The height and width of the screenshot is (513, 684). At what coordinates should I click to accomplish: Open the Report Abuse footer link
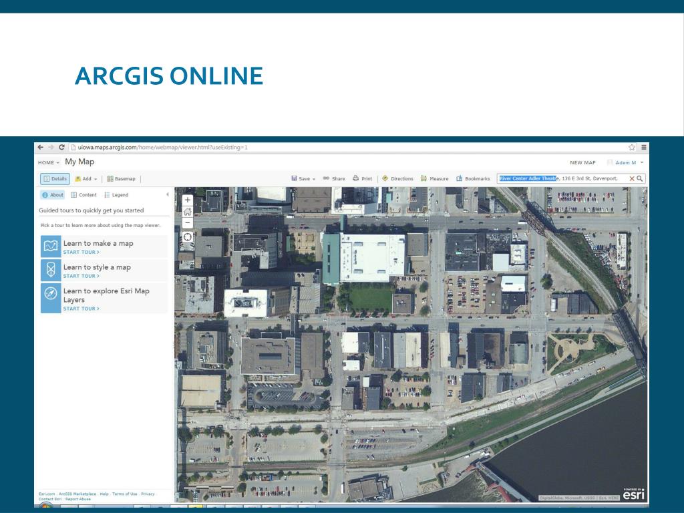click(x=78, y=499)
